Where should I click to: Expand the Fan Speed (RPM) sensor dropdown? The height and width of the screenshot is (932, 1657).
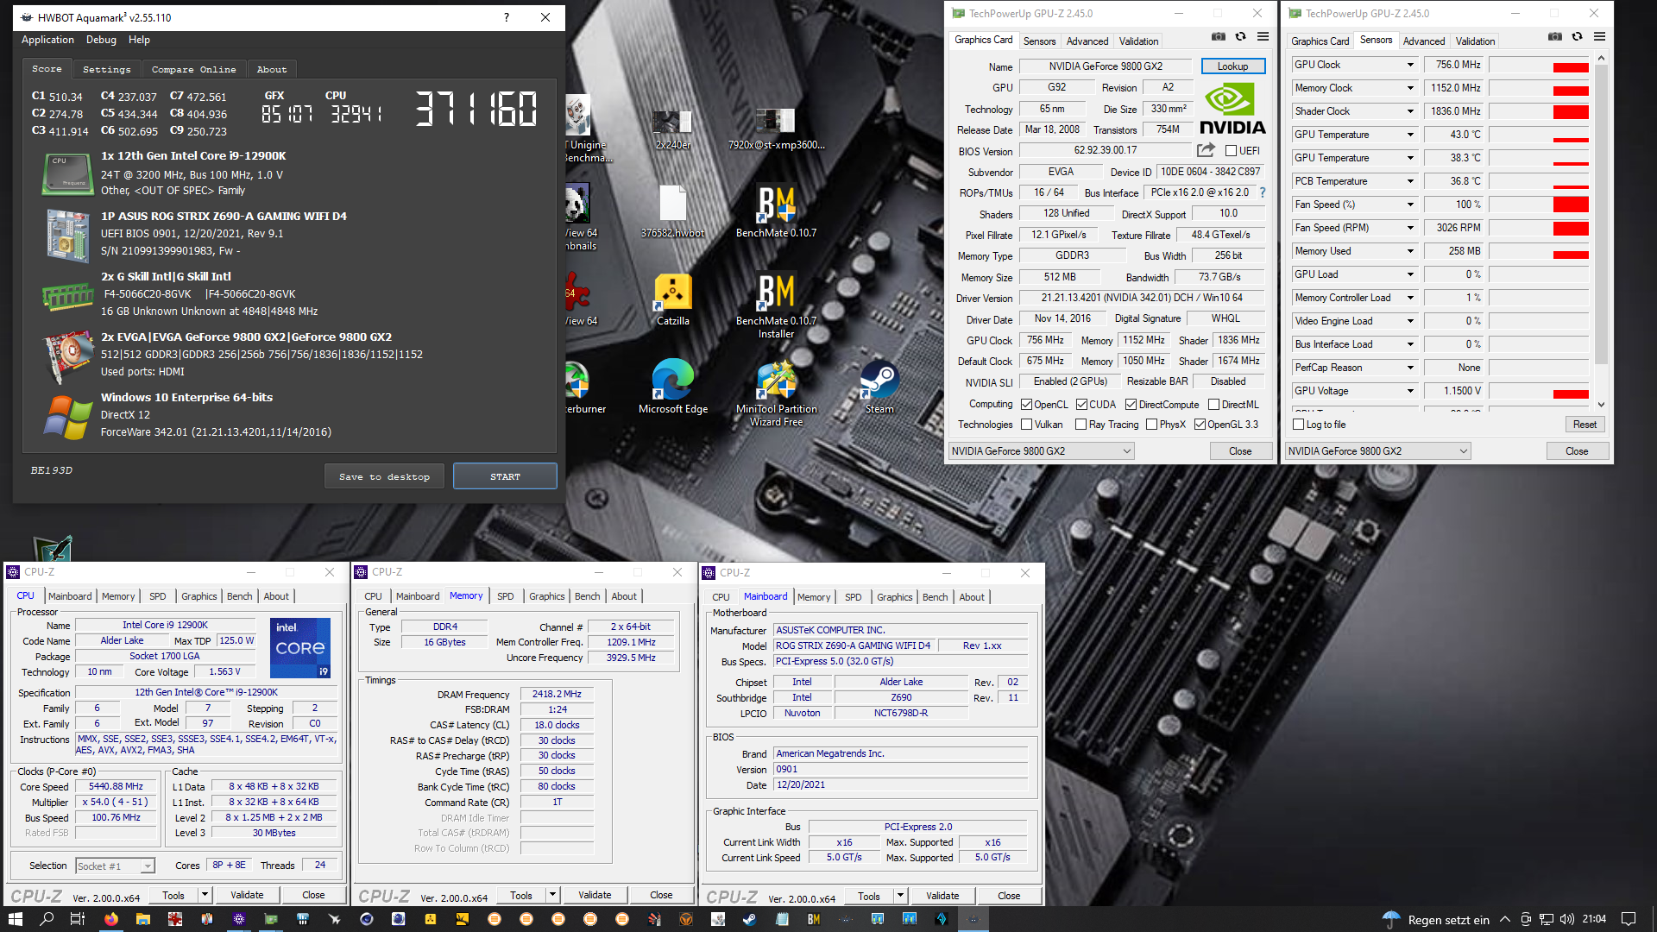[1410, 228]
